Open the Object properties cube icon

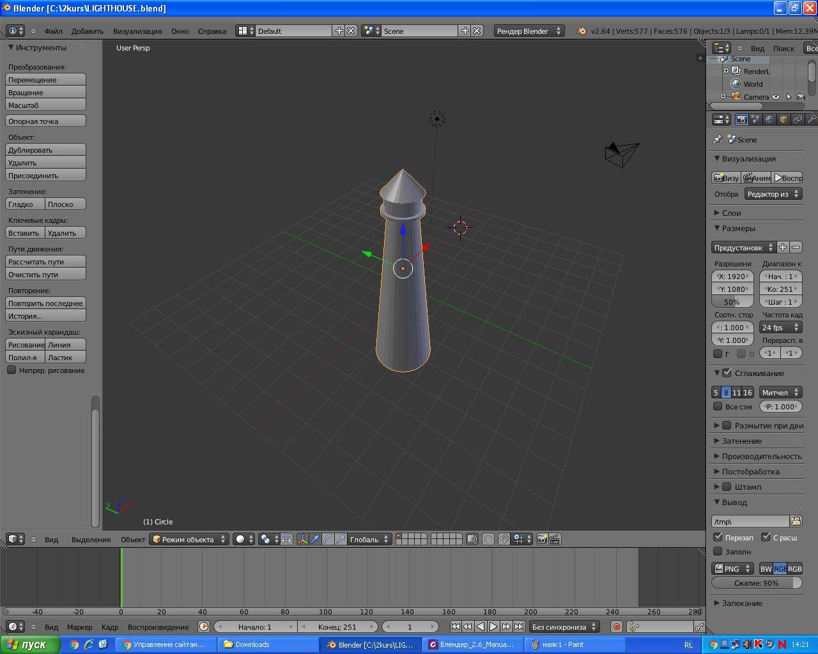(783, 119)
